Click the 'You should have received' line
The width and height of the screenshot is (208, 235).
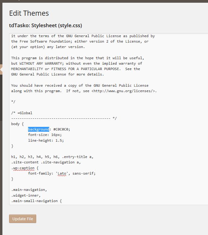pyautogui.click(x=80, y=85)
